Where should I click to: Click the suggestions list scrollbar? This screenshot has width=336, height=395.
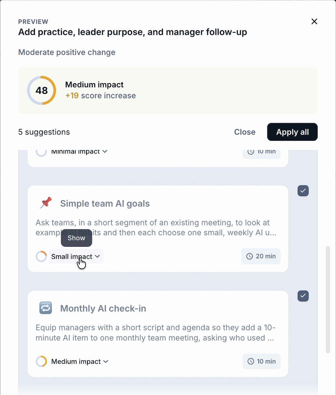[328, 299]
